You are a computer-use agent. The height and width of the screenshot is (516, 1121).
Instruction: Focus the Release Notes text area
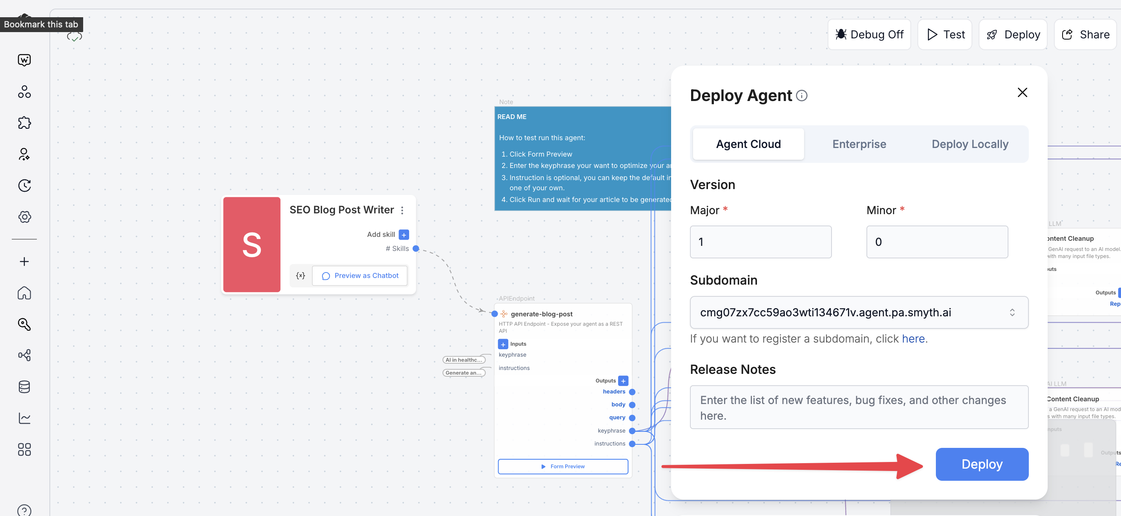click(x=859, y=407)
